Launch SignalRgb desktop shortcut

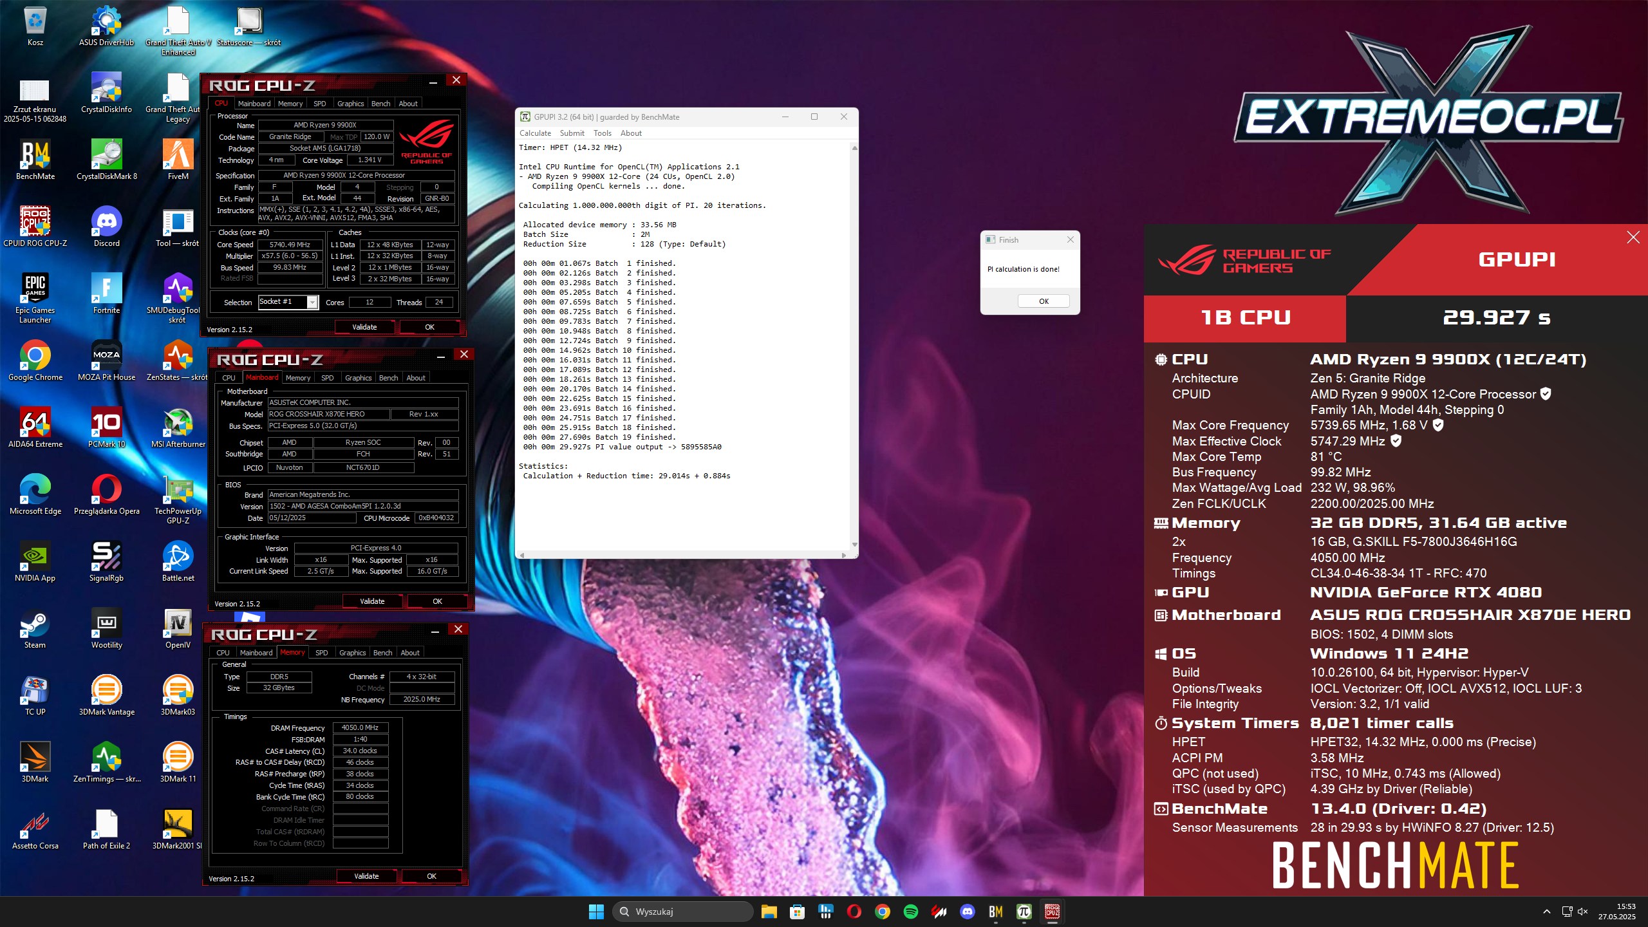107,562
